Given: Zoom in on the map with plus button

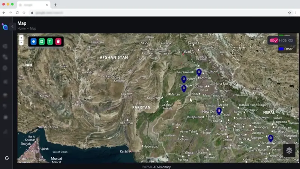Looking at the screenshot, I should 21,38.
